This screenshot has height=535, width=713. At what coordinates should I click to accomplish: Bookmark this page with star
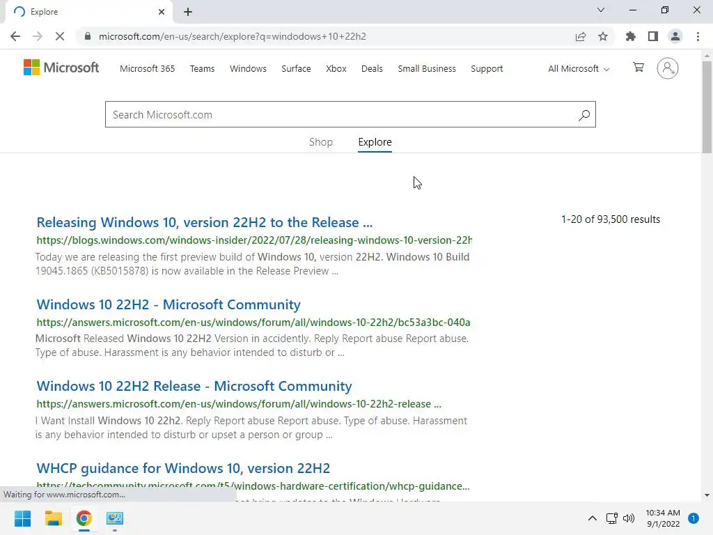click(602, 36)
